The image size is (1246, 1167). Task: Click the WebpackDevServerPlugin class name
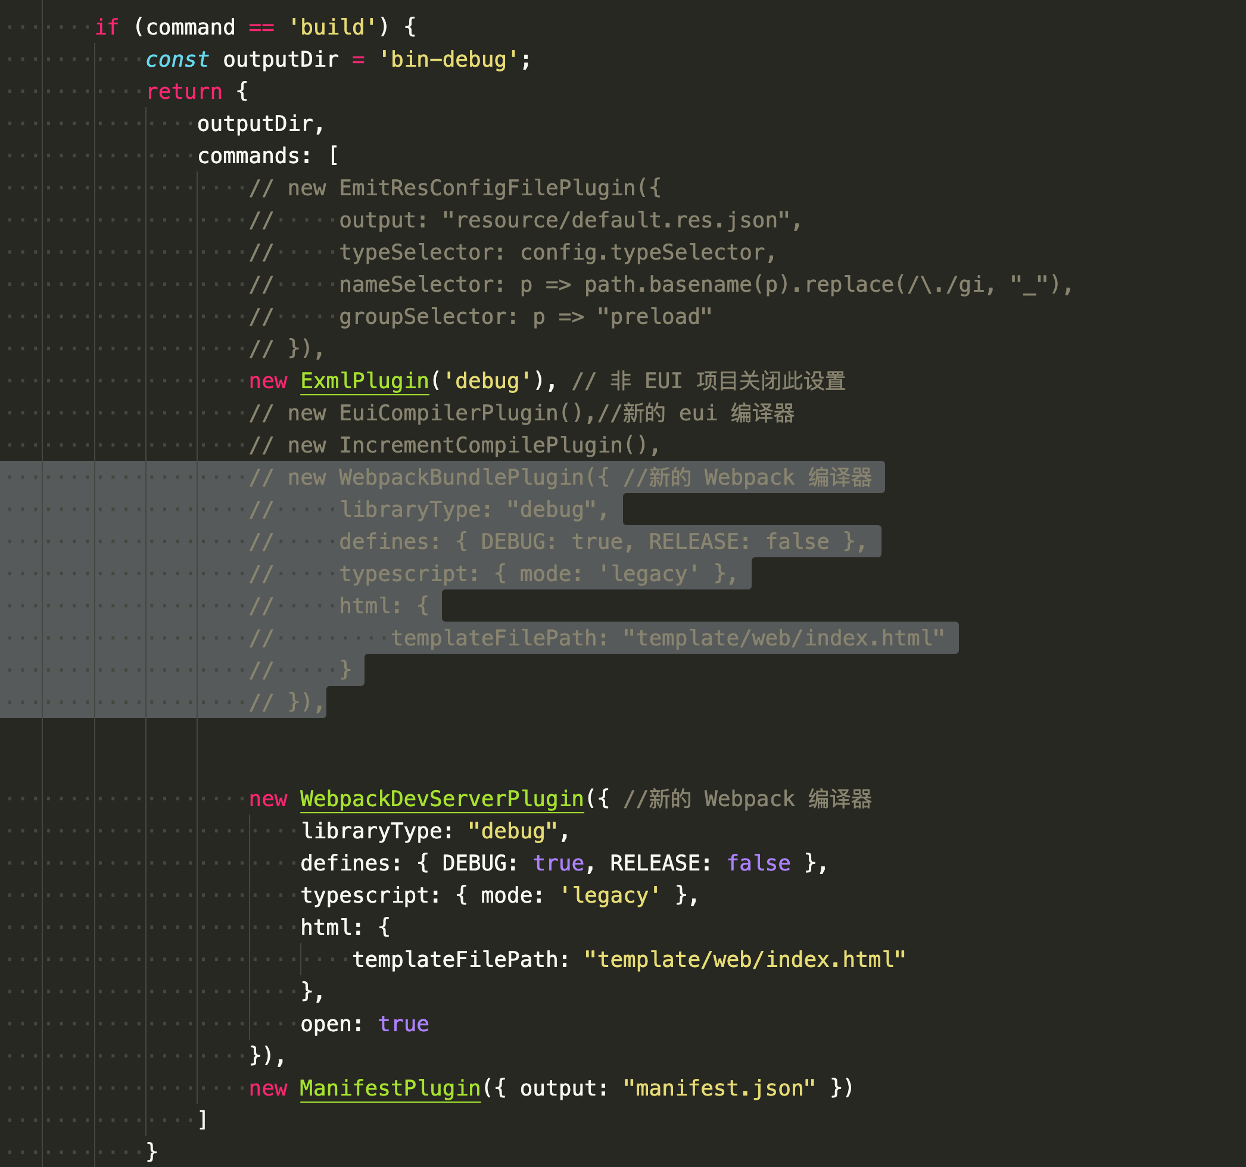(x=441, y=798)
